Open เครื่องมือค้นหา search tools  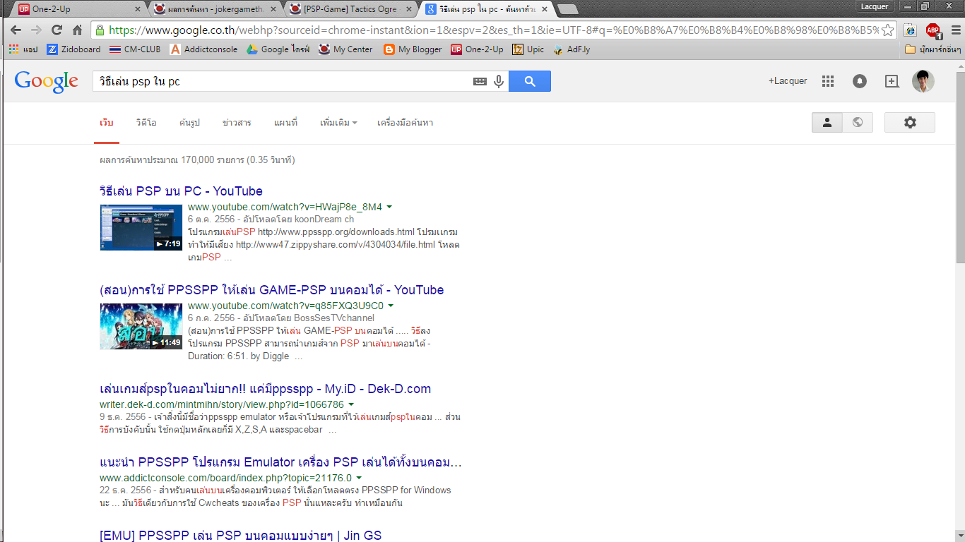(405, 123)
